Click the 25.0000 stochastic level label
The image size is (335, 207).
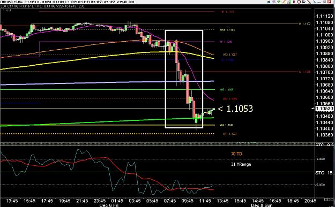pyautogui.click(x=321, y=185)
